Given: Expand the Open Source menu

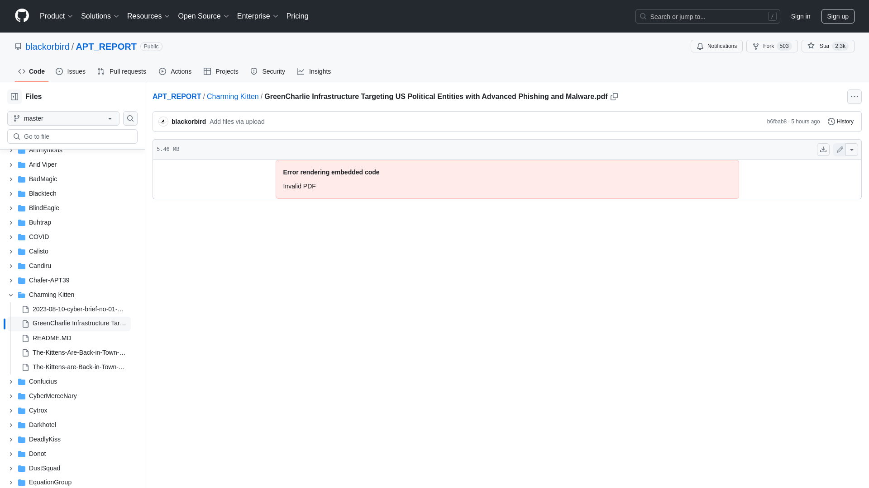Looking at the screenshot, I should pos(203,16).
